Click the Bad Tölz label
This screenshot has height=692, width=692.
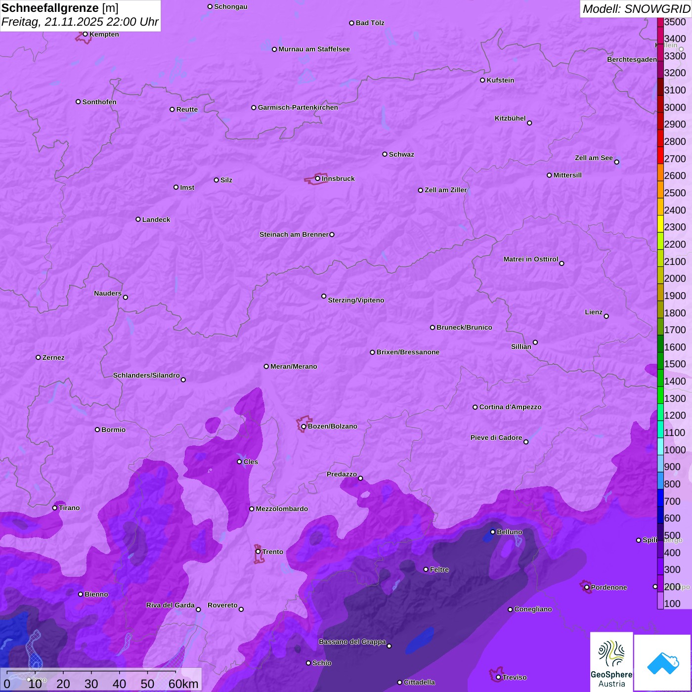pyautogui.click(x=370, y=23)
